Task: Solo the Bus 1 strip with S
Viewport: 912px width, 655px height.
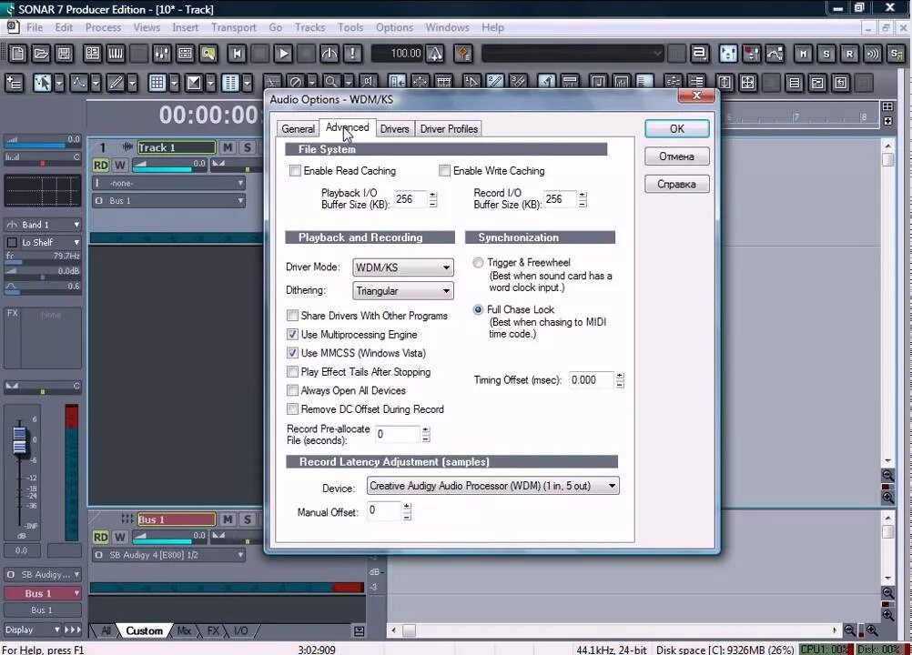Action: point(248,519)
